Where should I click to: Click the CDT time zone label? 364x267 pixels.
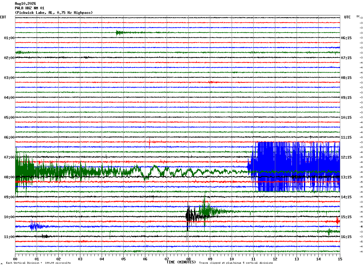click(x=3, y=17)
